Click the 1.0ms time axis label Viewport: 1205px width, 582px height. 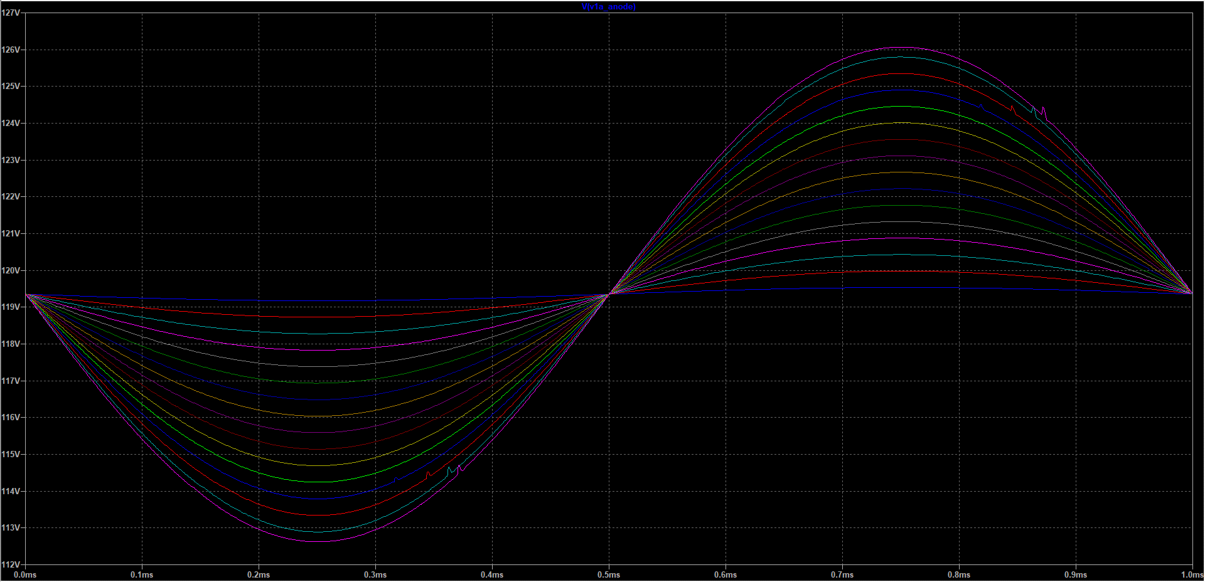click(1192, 574)
